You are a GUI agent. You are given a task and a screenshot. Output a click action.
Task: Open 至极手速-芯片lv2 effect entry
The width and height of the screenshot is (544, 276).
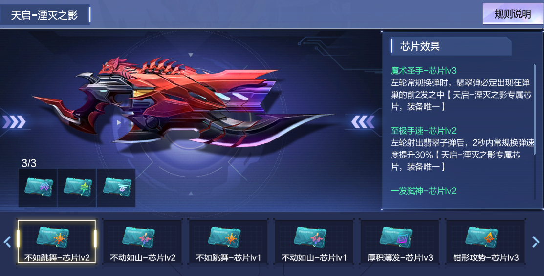(x=423, y=131)
